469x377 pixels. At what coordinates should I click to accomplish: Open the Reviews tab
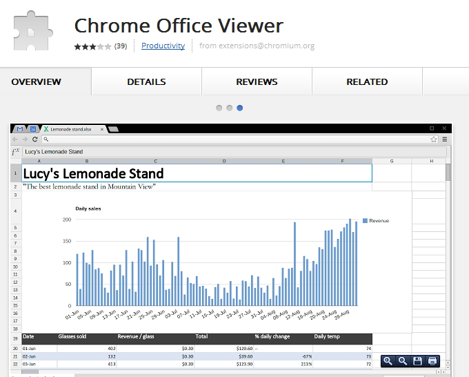257,81
